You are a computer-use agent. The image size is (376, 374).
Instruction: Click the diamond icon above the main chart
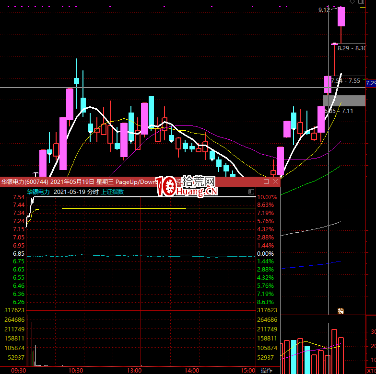pos(352,2)
